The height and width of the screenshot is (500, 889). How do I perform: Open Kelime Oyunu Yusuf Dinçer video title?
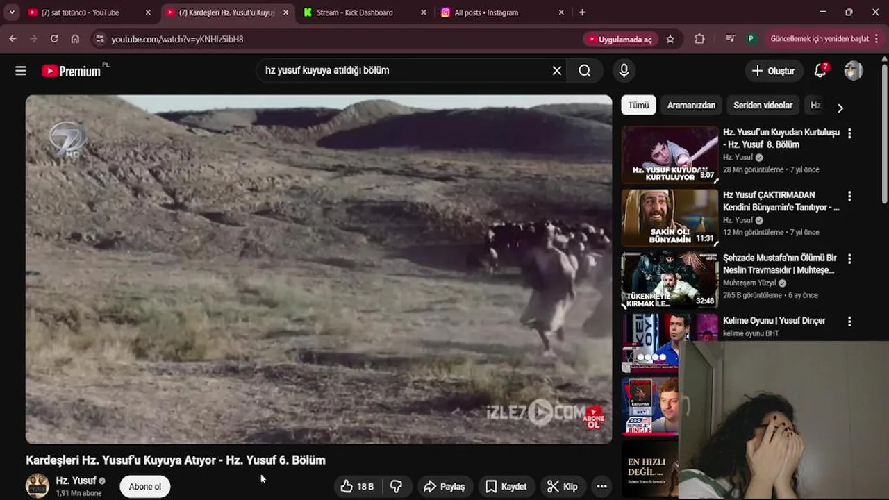click(x=774, y=321)
